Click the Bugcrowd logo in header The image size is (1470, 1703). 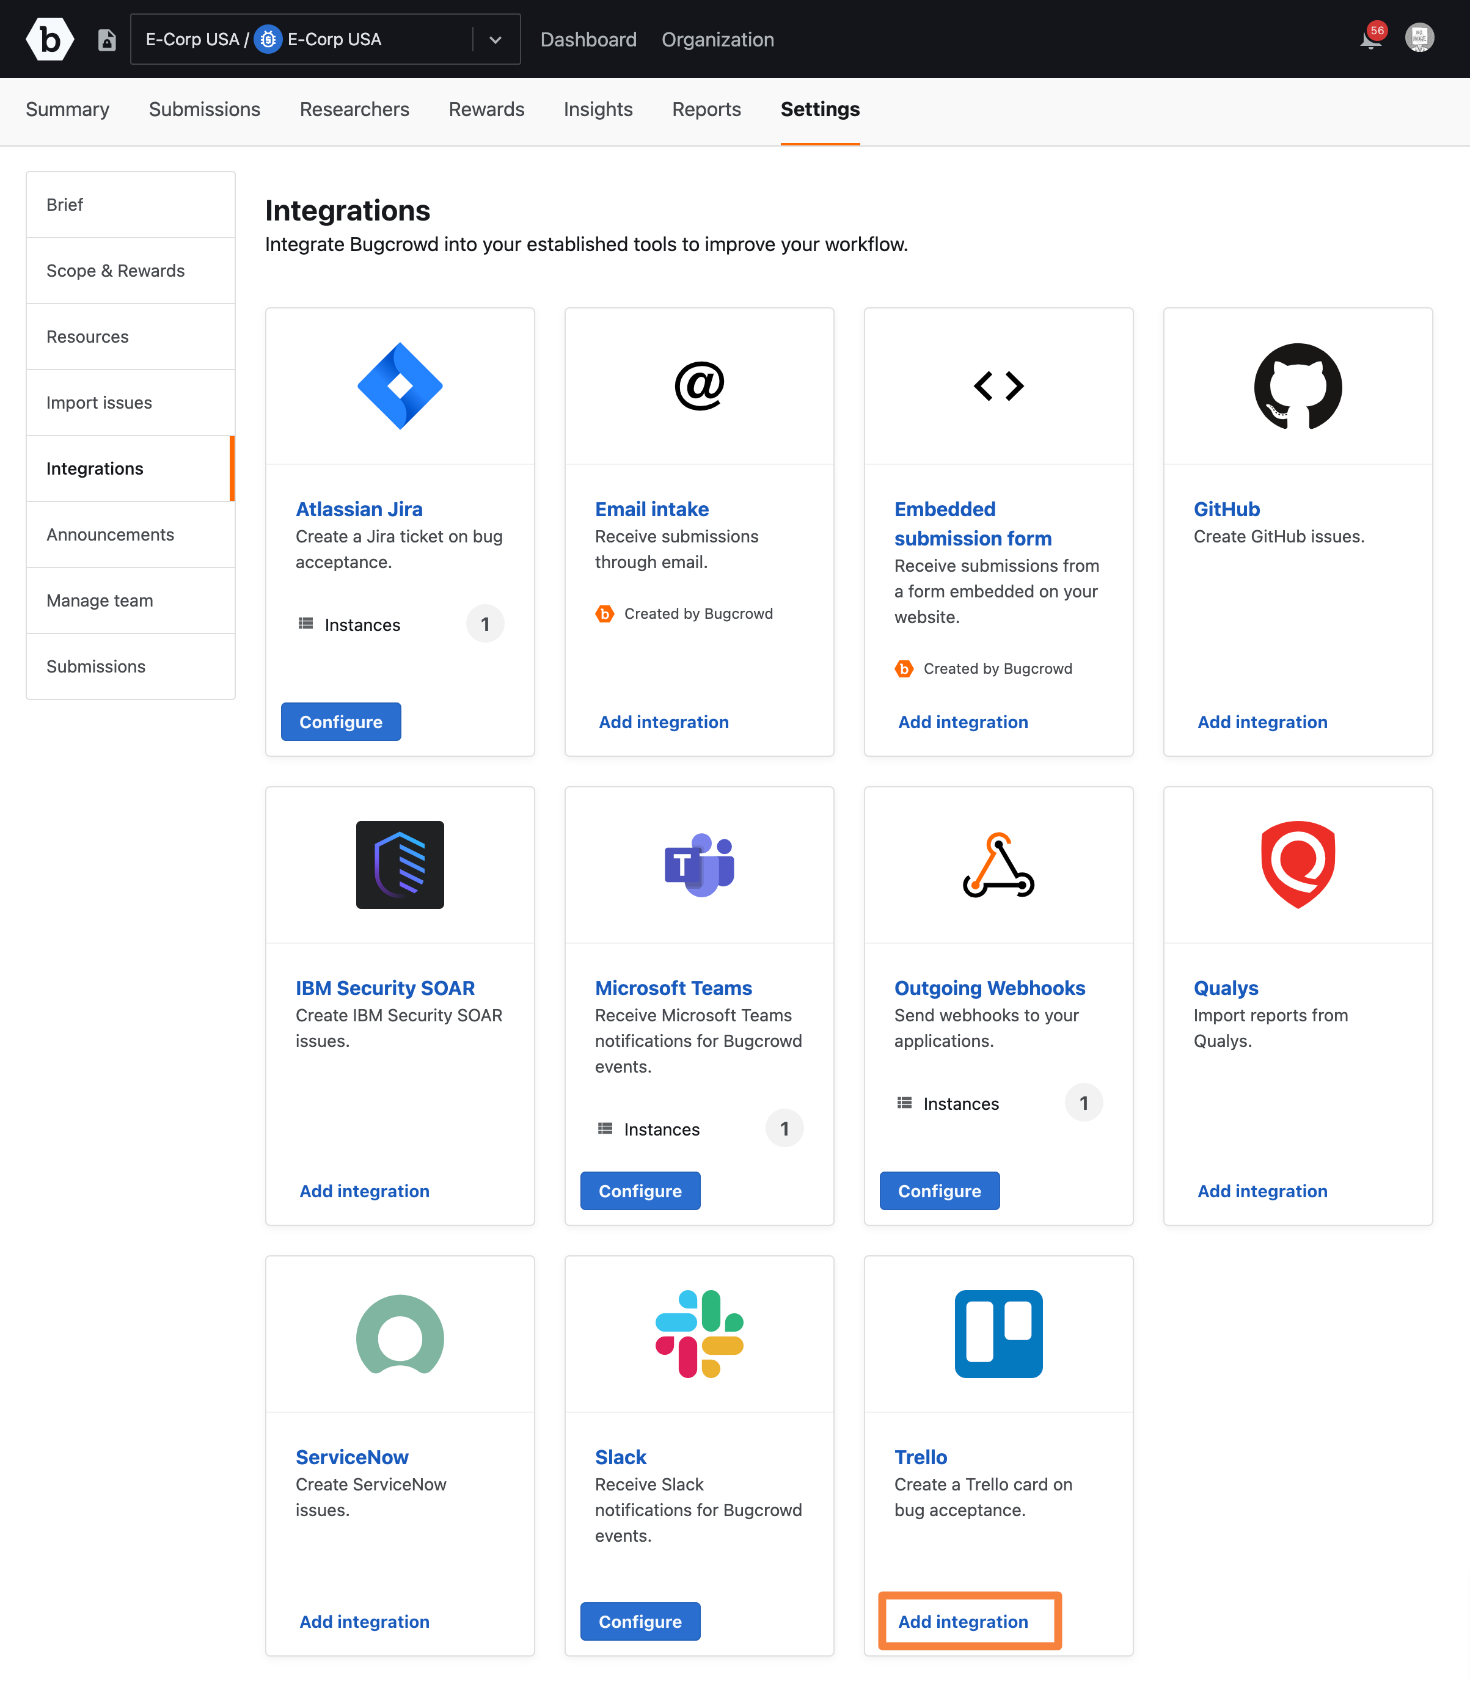[x=50, y=38]
